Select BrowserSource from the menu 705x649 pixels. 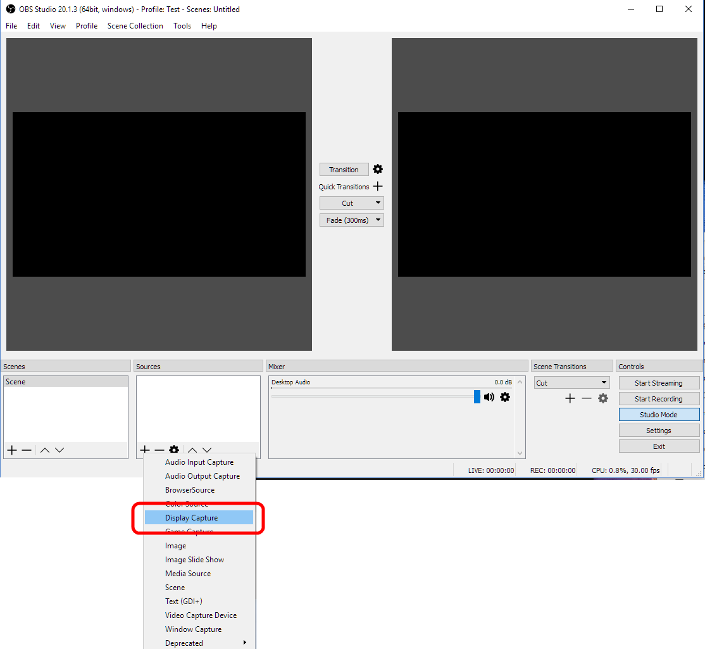pyautogui.click(x=199, y=490)
